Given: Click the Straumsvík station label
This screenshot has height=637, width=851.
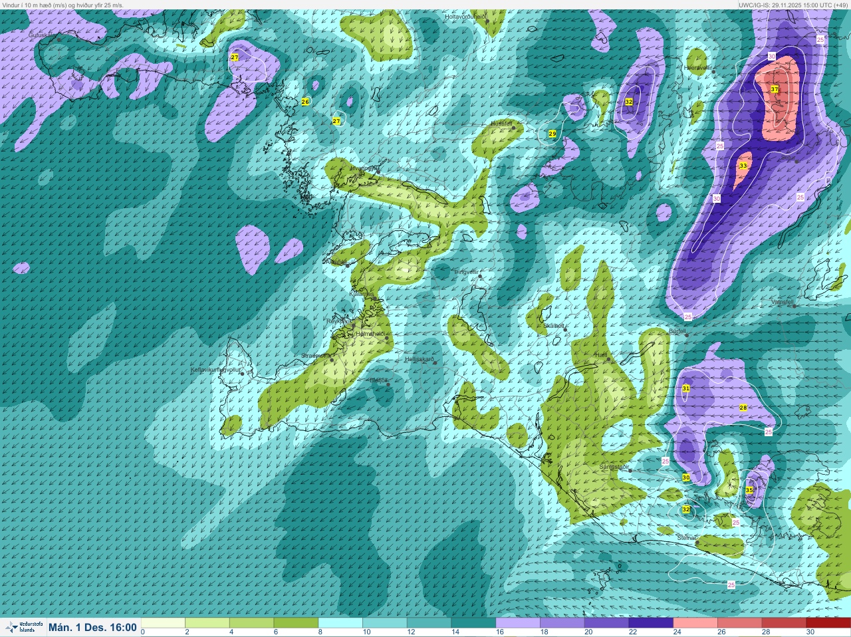Looking at the screenshot, I should pyautogui.click(x=315, y=356).
